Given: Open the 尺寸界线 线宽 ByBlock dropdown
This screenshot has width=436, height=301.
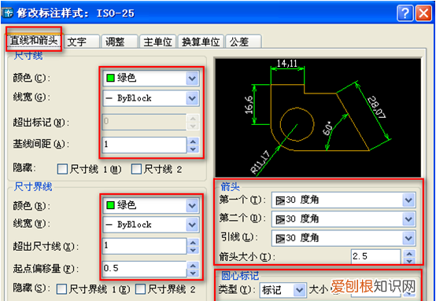Looking at the screenshot, I should (x=192, y=225).
